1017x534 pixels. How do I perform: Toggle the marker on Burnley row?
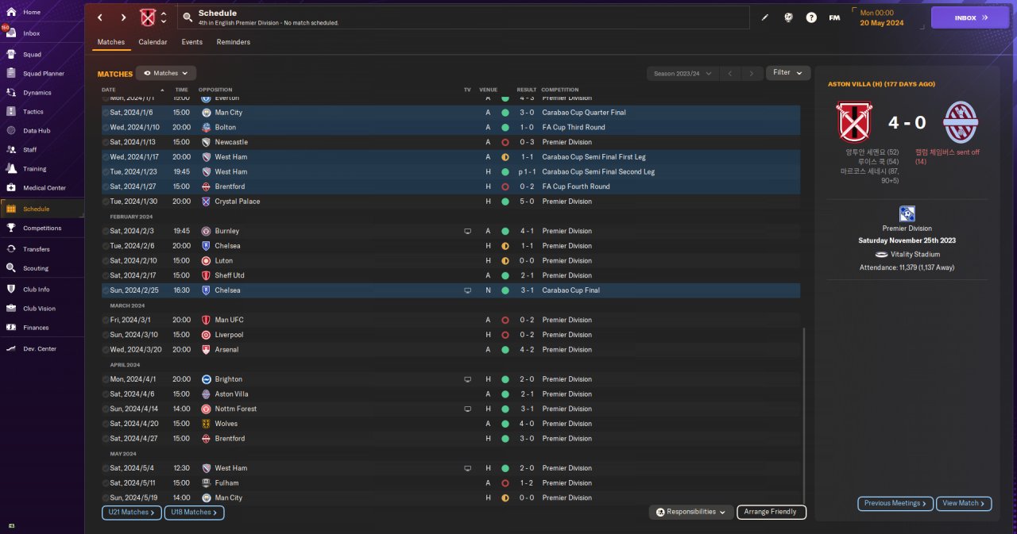pyautogui.click(x=106, y=231)
